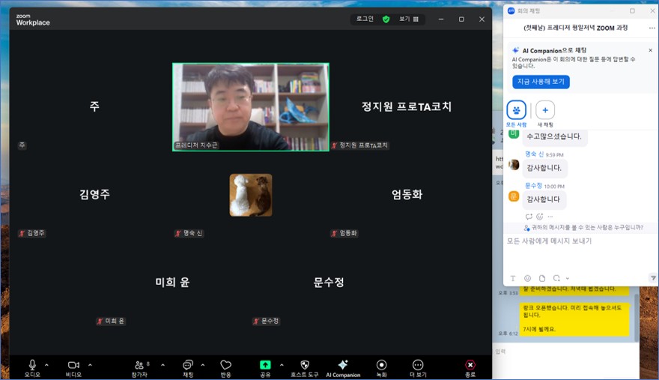The height and width of the screenshot is (380, 659).
Task: Expand the audio options arrow beside 오디오
Action: (x=46, y=365)
